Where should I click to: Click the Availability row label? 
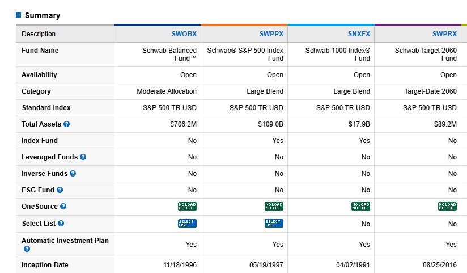point(39,75)
